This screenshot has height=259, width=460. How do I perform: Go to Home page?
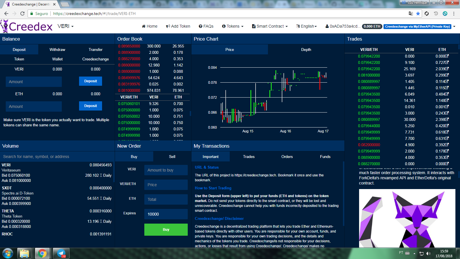[x=149, y=26]
